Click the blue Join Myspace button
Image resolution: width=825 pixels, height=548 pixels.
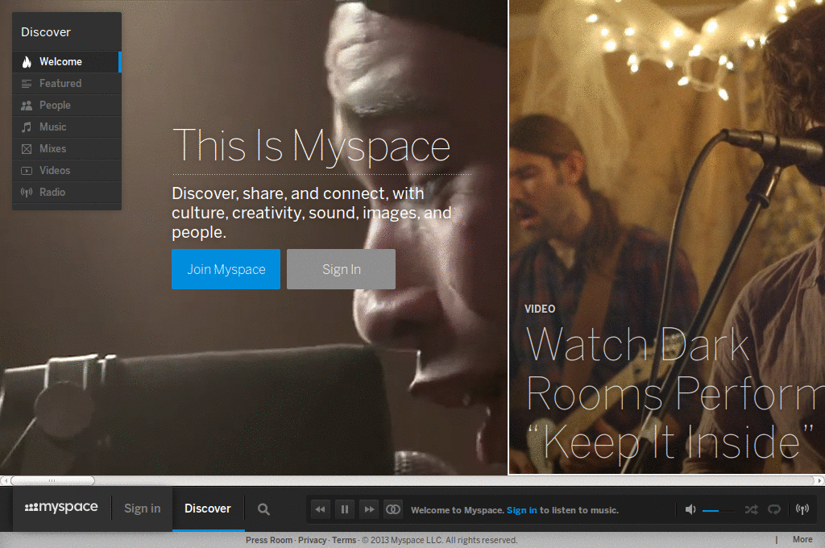pos(226,269)
